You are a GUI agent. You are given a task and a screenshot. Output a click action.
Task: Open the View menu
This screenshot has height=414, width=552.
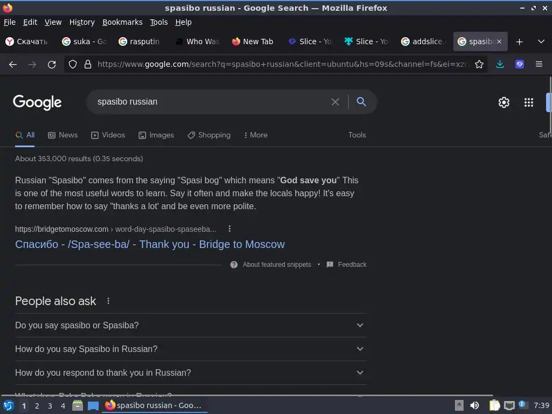pos(53,22)
